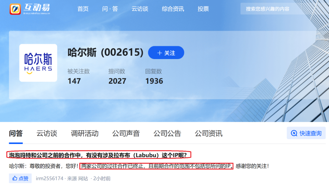Image resolution: width=329 pixels, height=186 pixels.
Task: Switch to the 问答 tab
Action: click(16, 133)
